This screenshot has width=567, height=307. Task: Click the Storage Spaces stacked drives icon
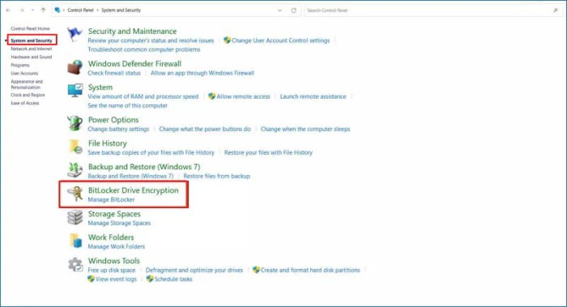click(75, 217)
